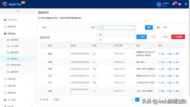Viewport: 190px width, 107px height.
Task: Expand the 搜索列表 submenu chevron
Action: coord(32,72)
